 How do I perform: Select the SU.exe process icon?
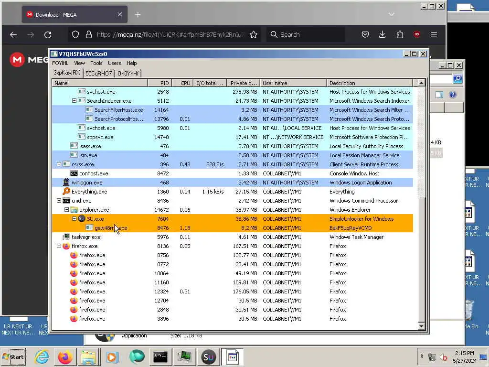tap(82, 219)
